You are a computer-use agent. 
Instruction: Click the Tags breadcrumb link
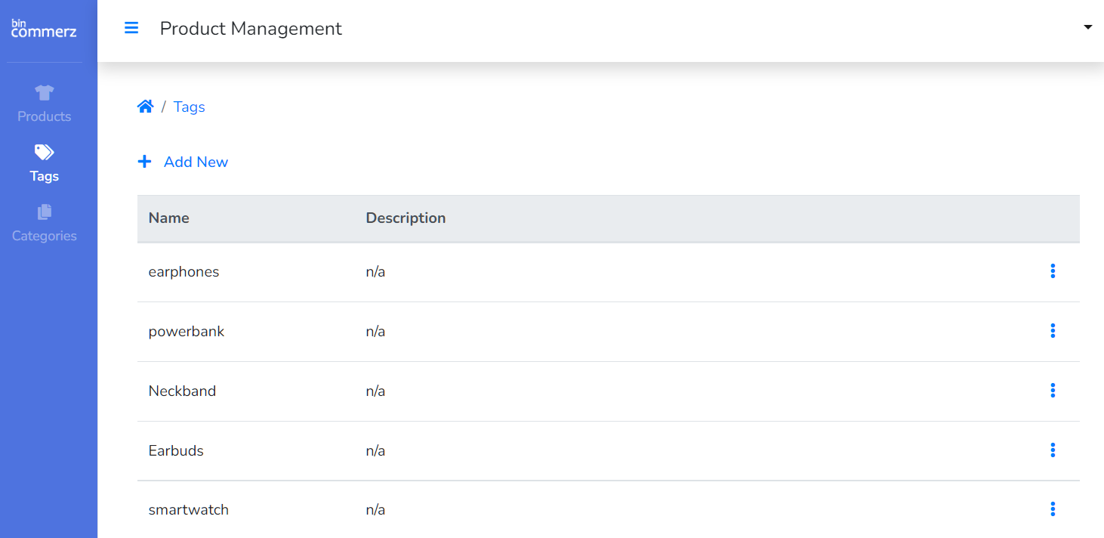tap(189, 107)
